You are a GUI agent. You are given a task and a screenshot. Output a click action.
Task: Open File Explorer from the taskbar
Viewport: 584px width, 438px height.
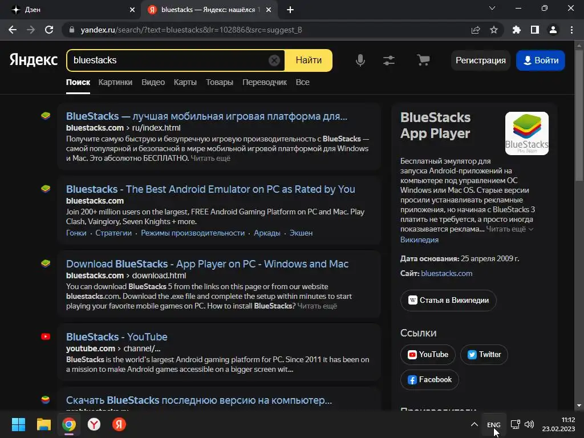(43, 424)
